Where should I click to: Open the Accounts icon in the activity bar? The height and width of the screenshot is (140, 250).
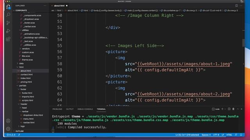pos(8,121)
